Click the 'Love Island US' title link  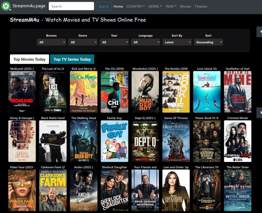[x=207, y=69]
